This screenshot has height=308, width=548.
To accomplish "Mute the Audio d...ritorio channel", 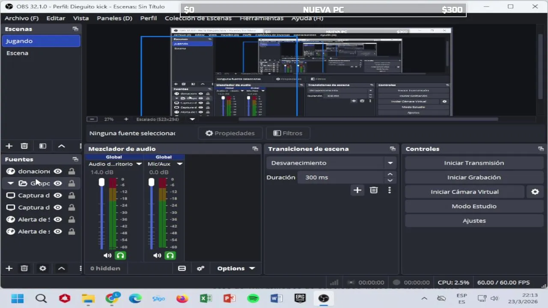I will [x=107, y=255].
